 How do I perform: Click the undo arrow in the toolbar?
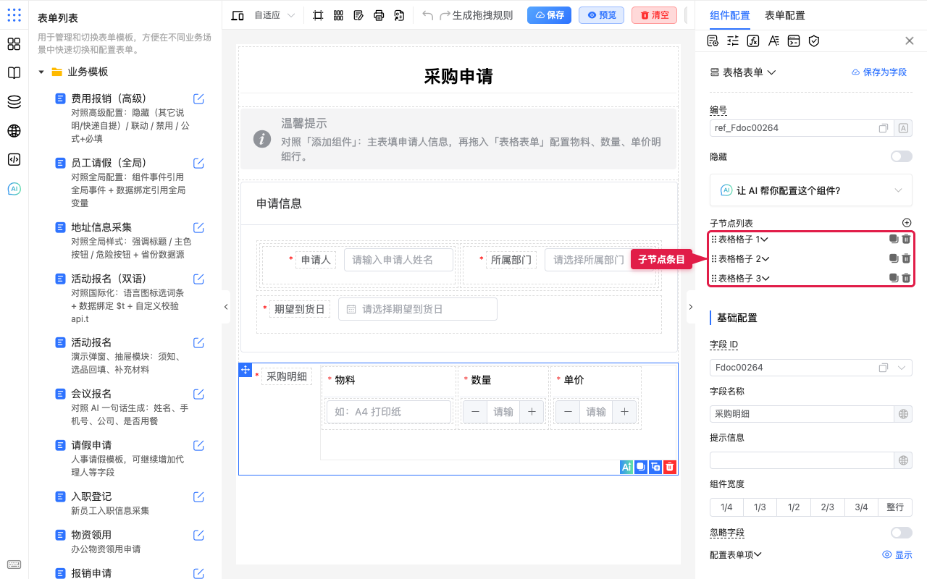point(427,15)
